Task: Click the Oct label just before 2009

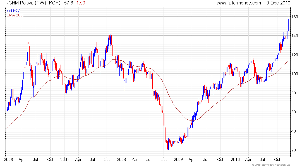Action: (164, 159)
